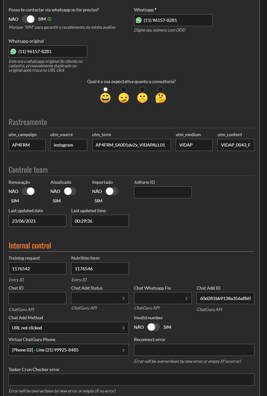Viewport: 267px width, 396px height.
Task: Click the grinning face emoji
Action: [106, 98]
